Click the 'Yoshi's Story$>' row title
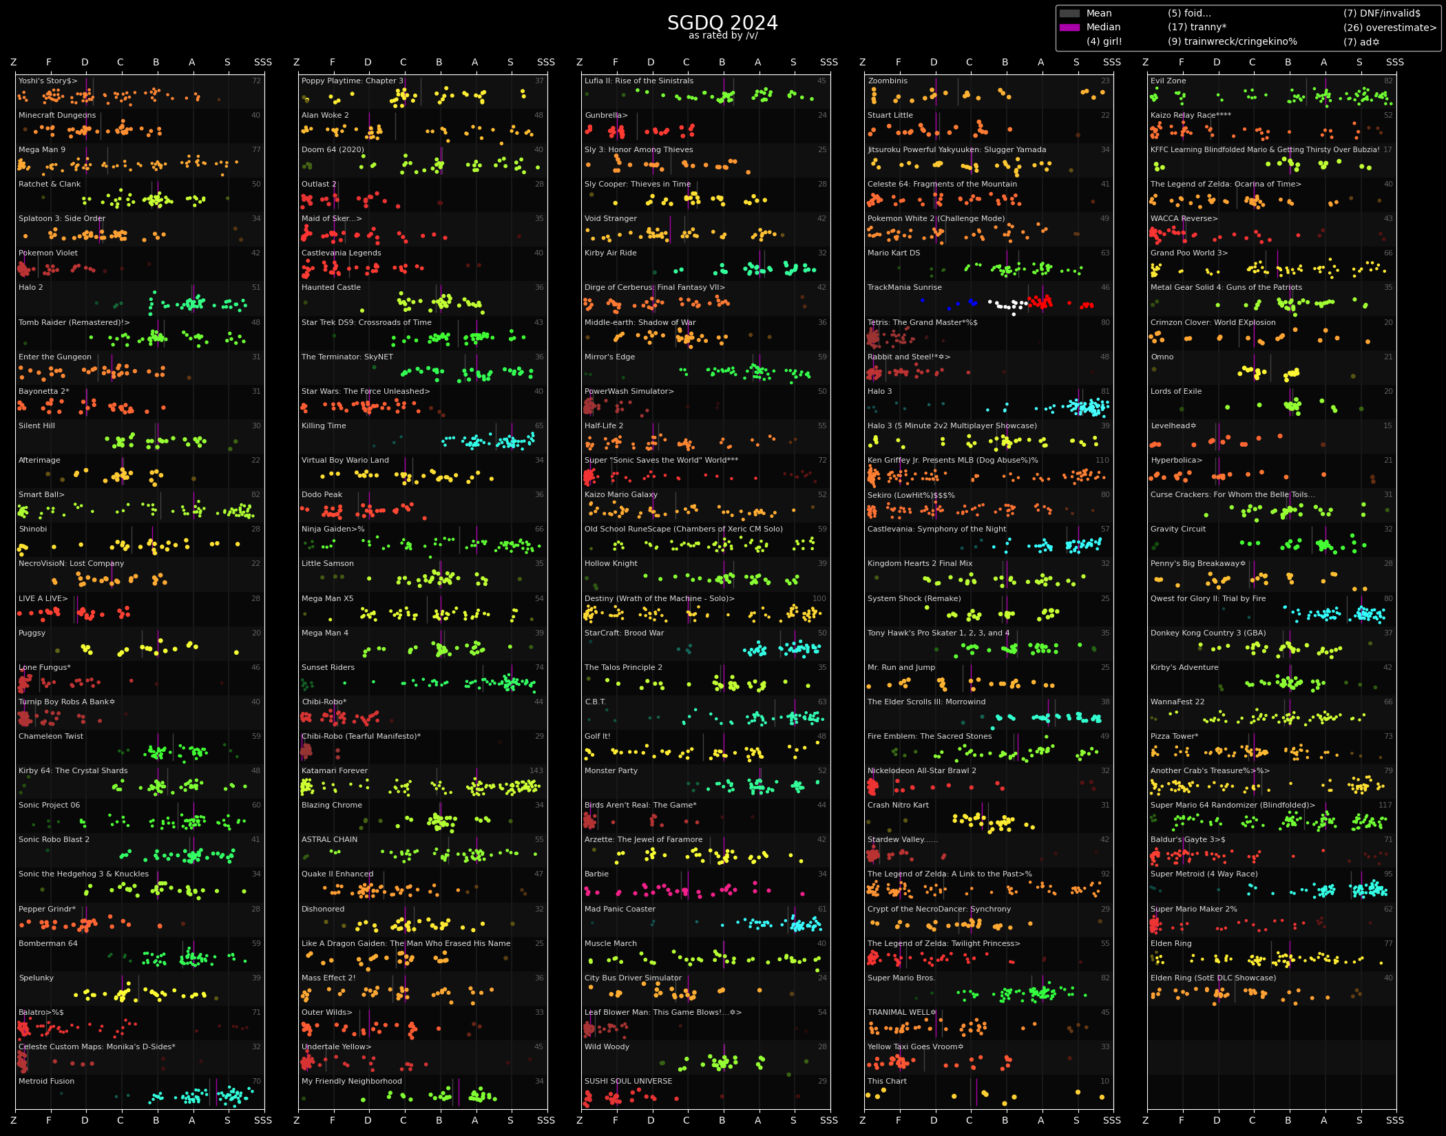 48,81
